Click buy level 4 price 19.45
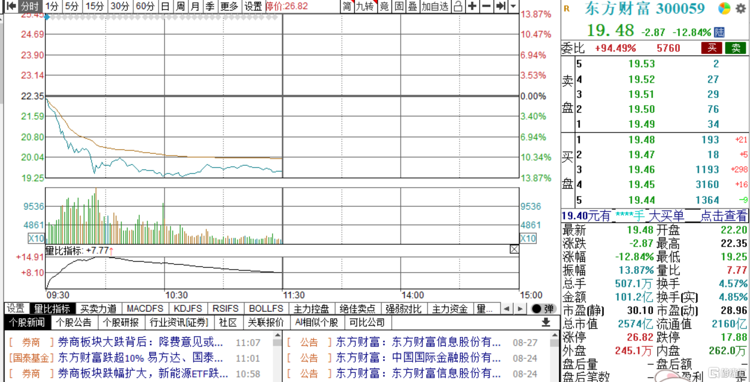Viewport: 750px width, 382px height. click(641, 184)
